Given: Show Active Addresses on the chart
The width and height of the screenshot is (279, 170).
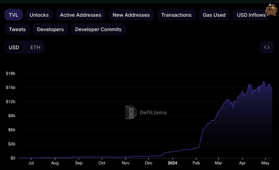Looking at the screenshot, I should 80,15.
